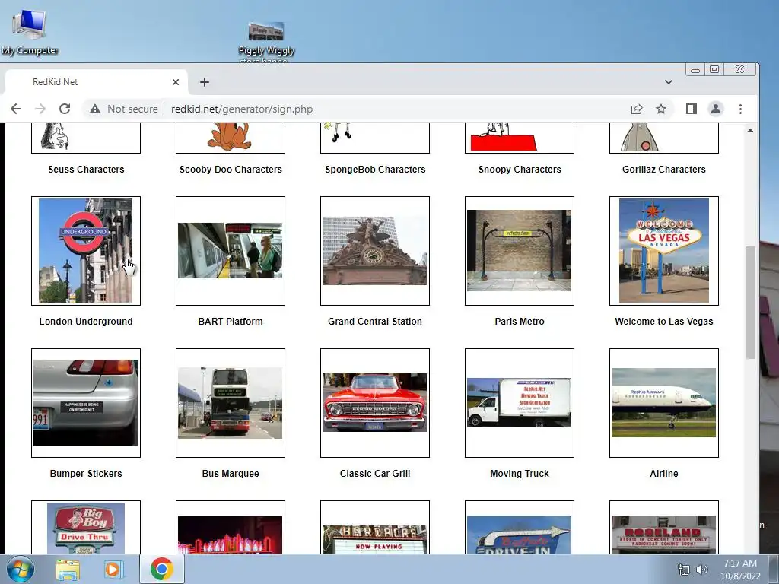Click the Chrome taskbar icon
The width and height of the screenshot is (779, 584).
tap(162, 569)
